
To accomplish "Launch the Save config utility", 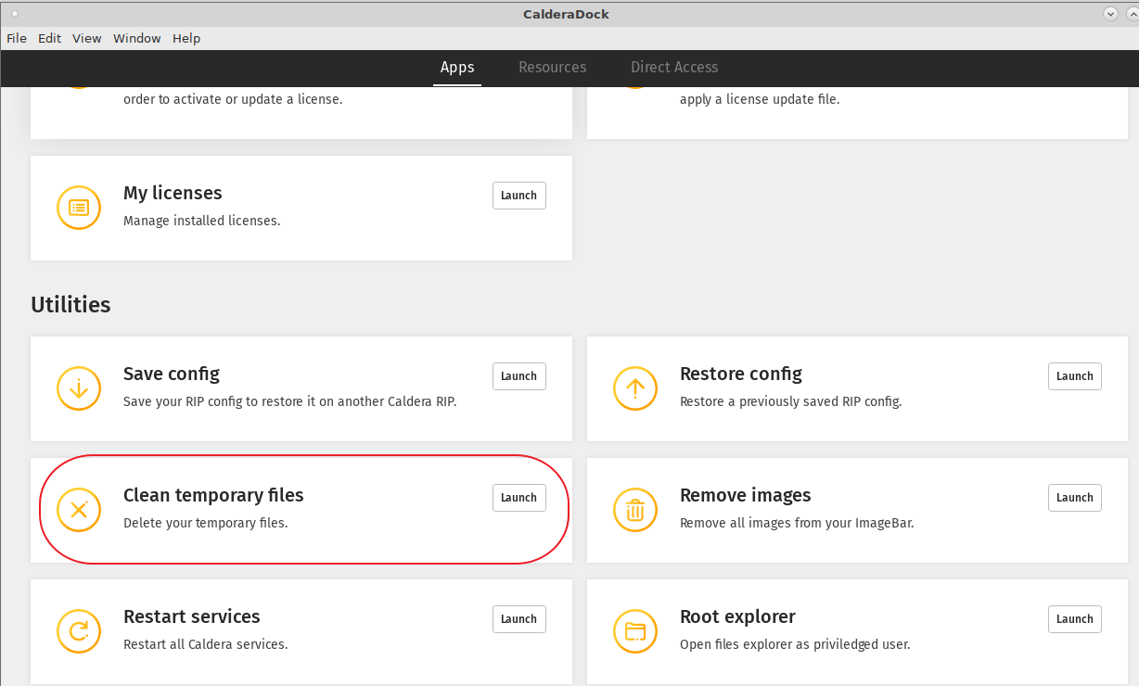I will point(518,376).
